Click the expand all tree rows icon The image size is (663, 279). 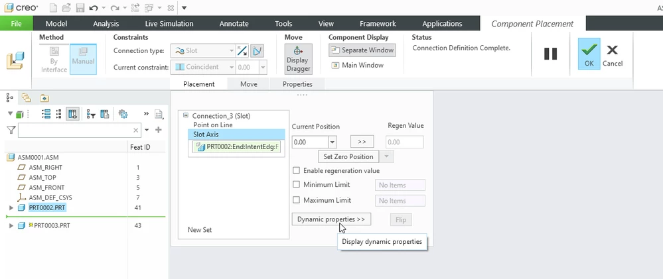[46, 114]
